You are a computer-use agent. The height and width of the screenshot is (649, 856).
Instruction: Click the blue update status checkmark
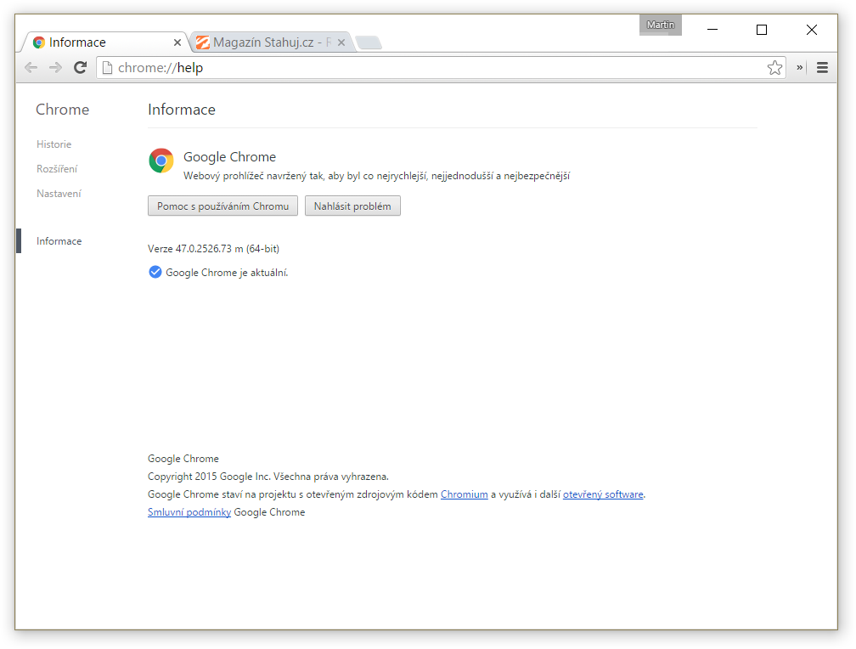click(x=155, y=272)
